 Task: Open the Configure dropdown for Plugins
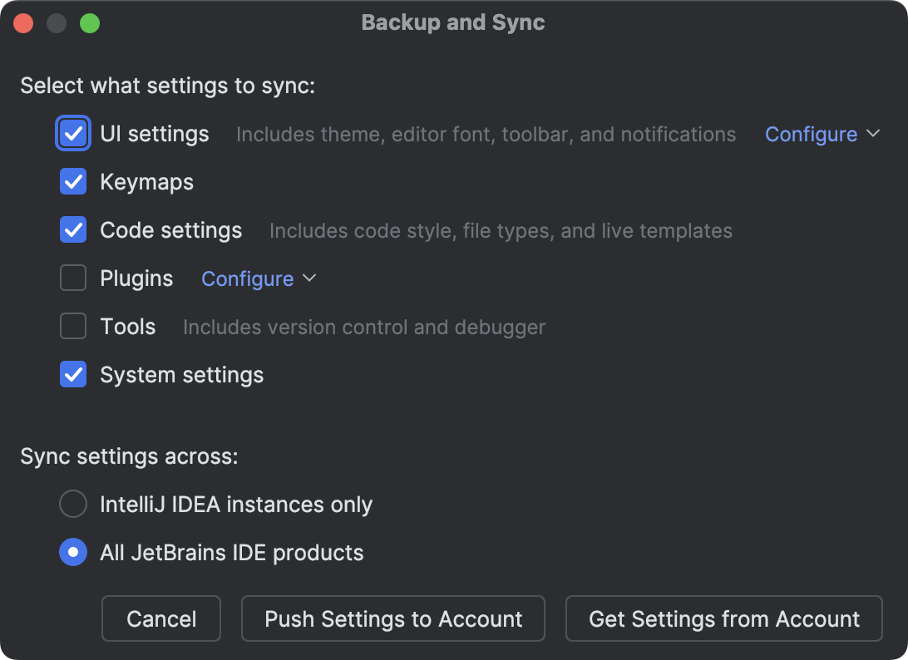coord(247,278)
